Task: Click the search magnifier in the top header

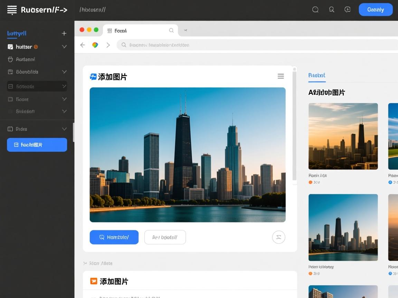Action: click(x=331, y=10)
